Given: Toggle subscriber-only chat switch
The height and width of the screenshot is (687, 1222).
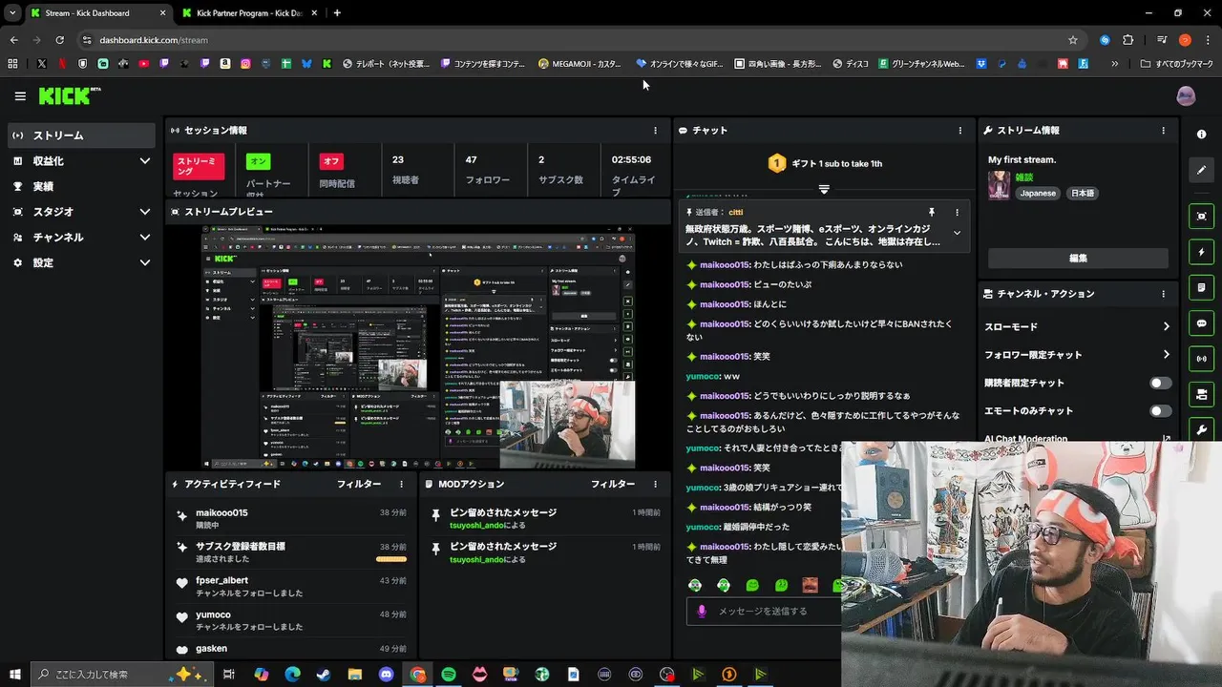Looking at the screenshot, I should 1160,383.
